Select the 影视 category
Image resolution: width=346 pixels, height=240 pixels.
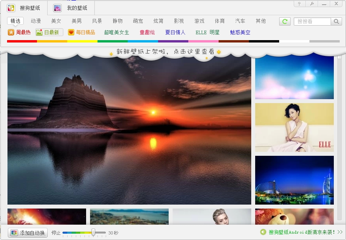point(179,21)
